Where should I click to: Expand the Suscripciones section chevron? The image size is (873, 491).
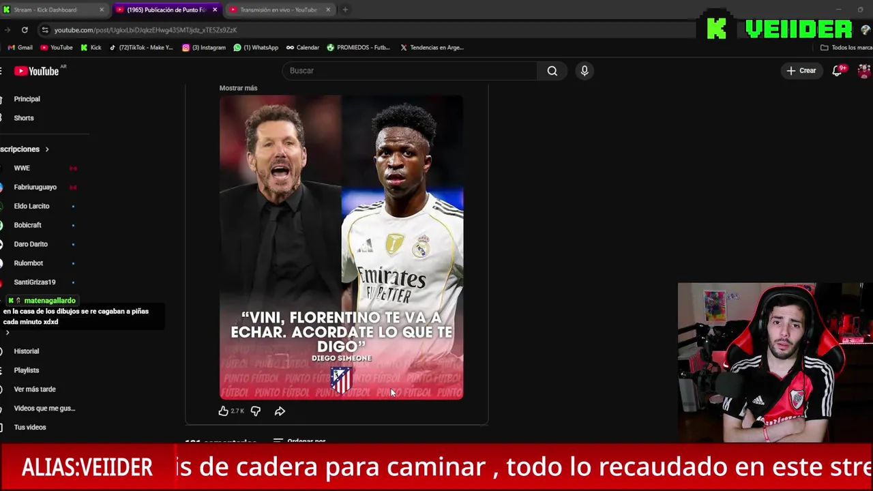click(47, 149)
